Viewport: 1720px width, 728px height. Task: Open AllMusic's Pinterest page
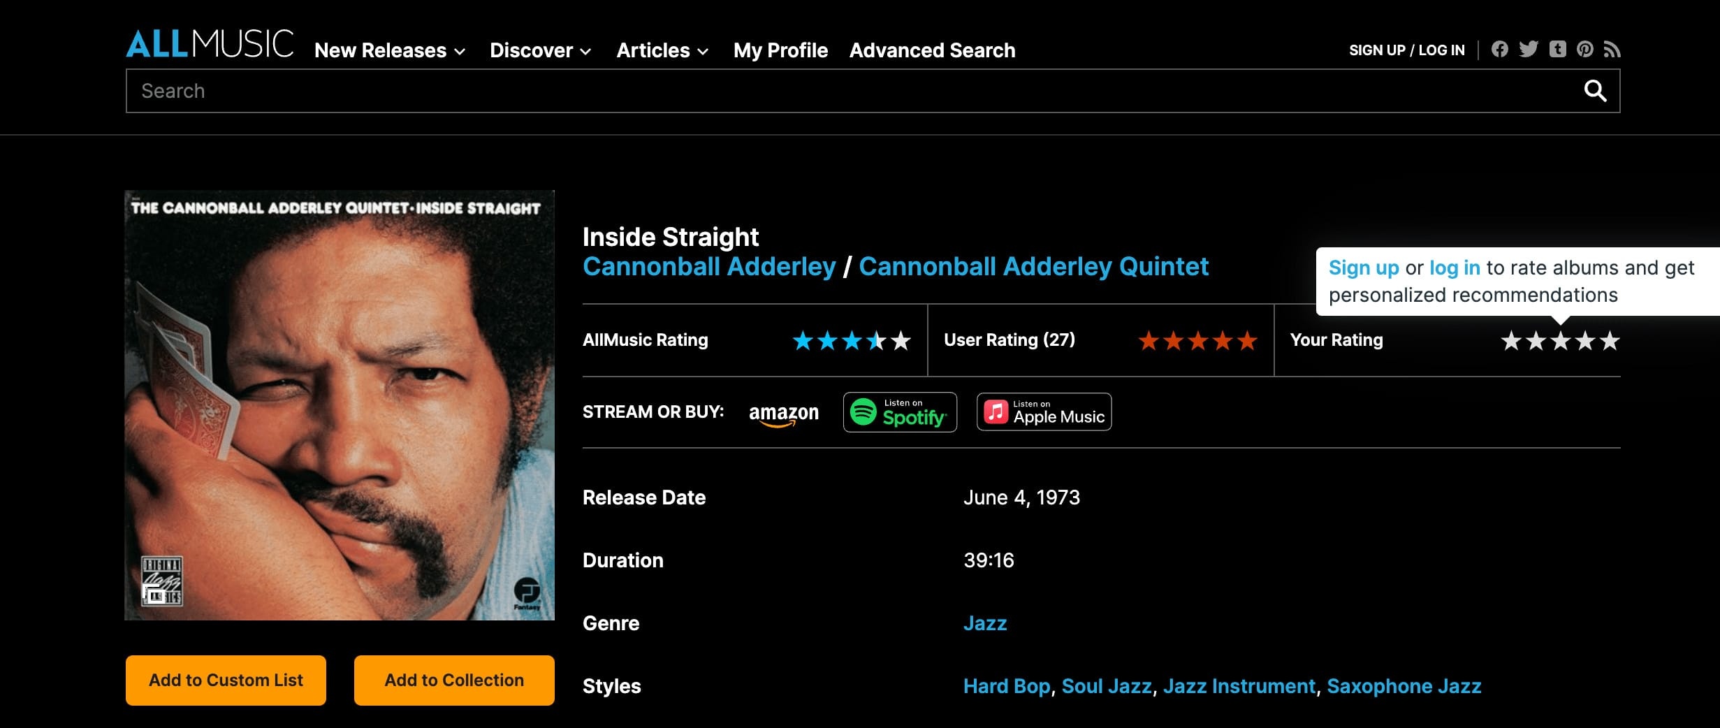click(1585, 49)
